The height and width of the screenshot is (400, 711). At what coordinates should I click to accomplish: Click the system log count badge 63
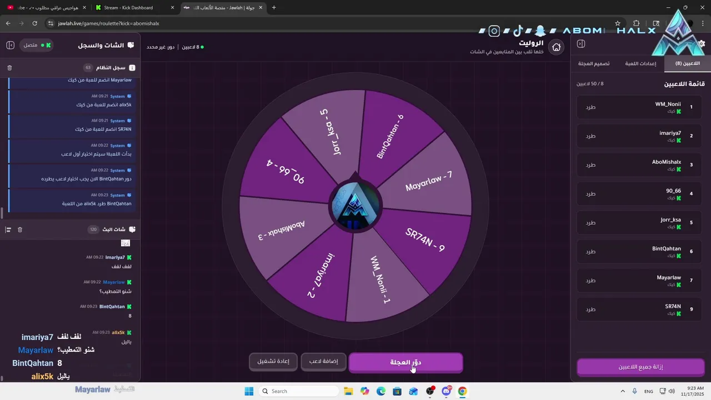click(x=88, y=68)
